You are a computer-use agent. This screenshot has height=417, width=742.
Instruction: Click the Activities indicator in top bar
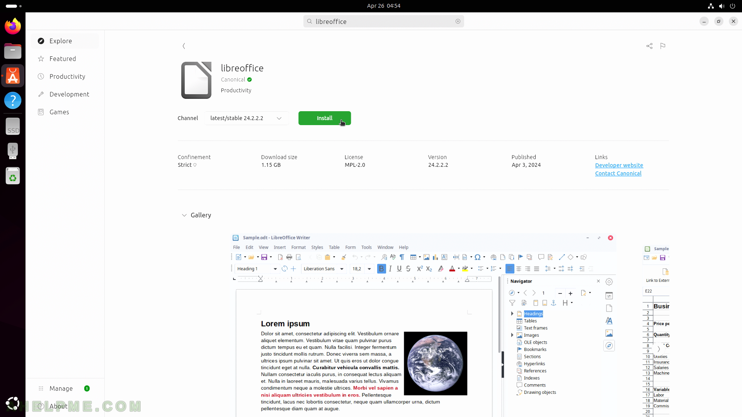point(14,6)
